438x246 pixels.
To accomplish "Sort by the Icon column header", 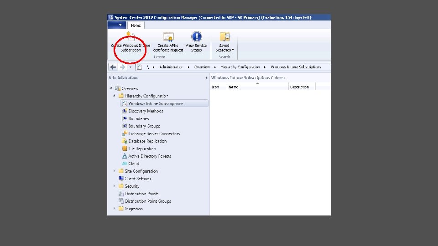I will [219, 87].
